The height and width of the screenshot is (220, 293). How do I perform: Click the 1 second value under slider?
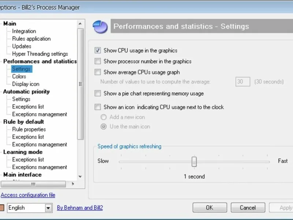(x=194, y=176)
